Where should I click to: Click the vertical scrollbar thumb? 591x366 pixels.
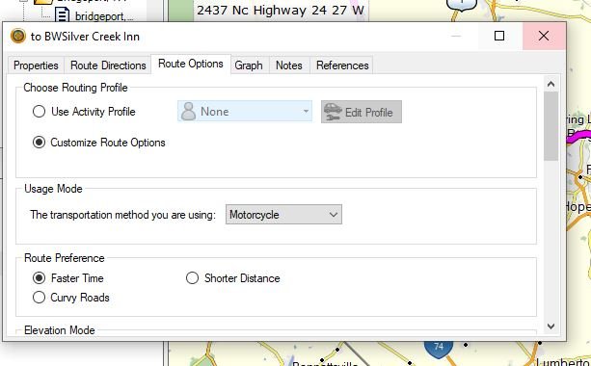click(551, 126)
